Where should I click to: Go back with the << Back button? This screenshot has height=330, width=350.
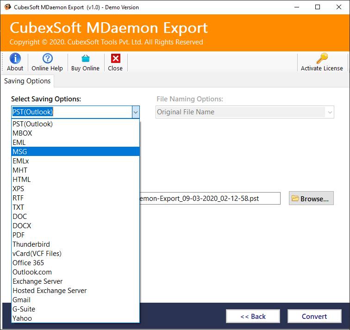pyautogui.click(x=253, y=317)
